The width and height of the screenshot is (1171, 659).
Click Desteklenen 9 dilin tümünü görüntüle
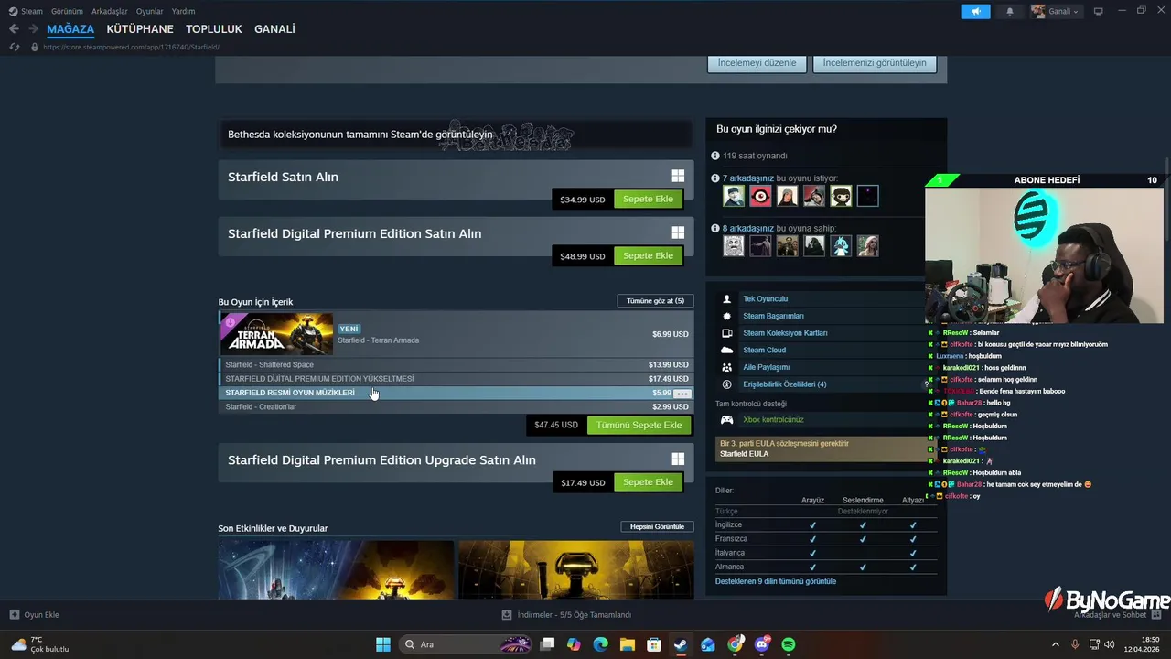[775, 581]
